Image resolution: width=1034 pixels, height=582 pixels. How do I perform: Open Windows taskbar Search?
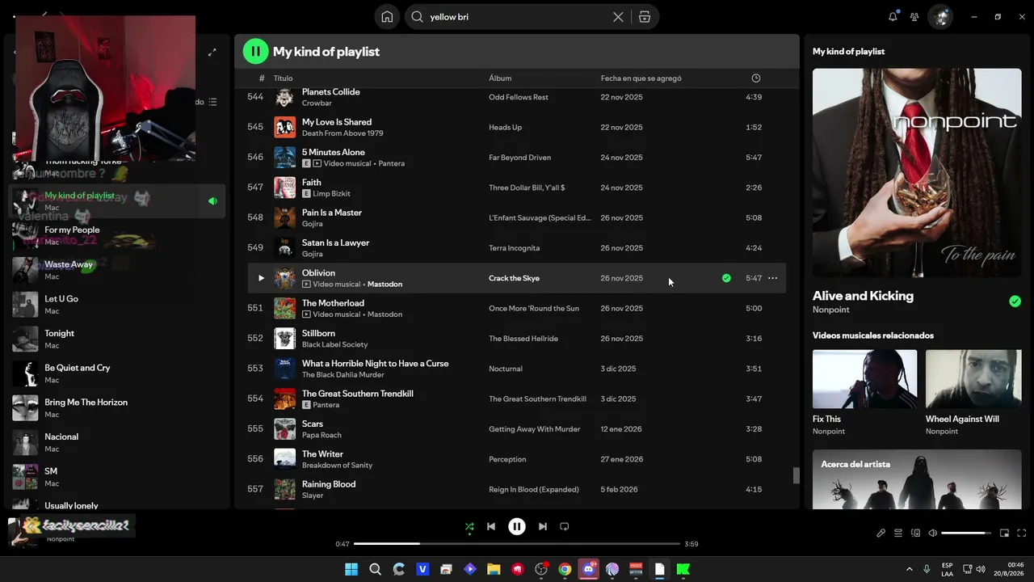(x=375, y=569)
